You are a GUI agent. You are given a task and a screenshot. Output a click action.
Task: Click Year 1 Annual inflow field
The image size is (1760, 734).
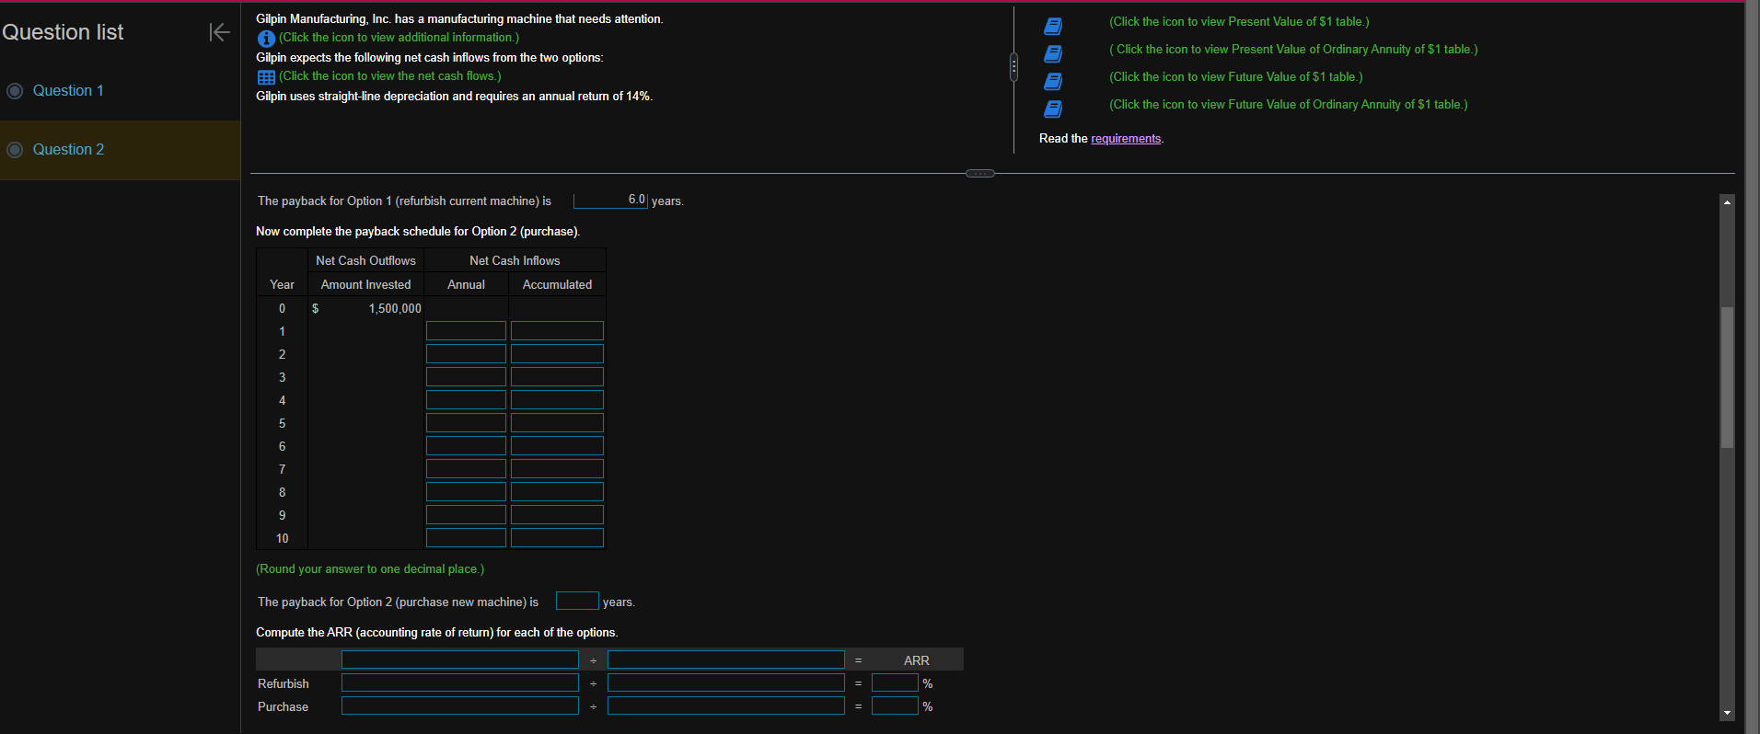[466, 331]
